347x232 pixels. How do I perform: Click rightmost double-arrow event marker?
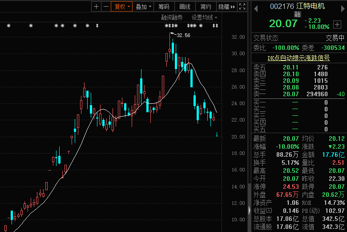(x=217, y=26)
